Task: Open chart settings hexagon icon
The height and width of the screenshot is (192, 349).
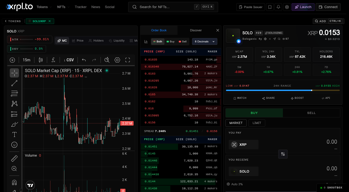Action: click(x=117, y=60)
